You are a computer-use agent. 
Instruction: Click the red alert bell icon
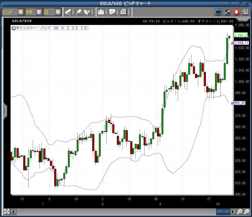pos(237,12)
